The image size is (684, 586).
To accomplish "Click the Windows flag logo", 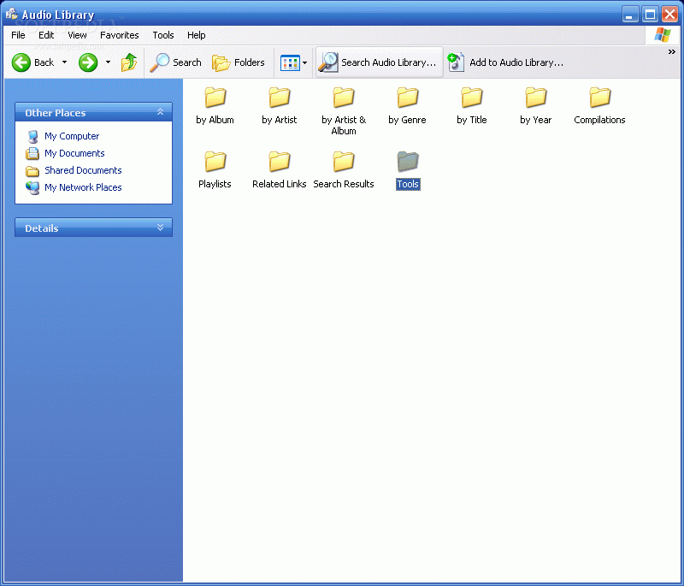I will [662, 35].
